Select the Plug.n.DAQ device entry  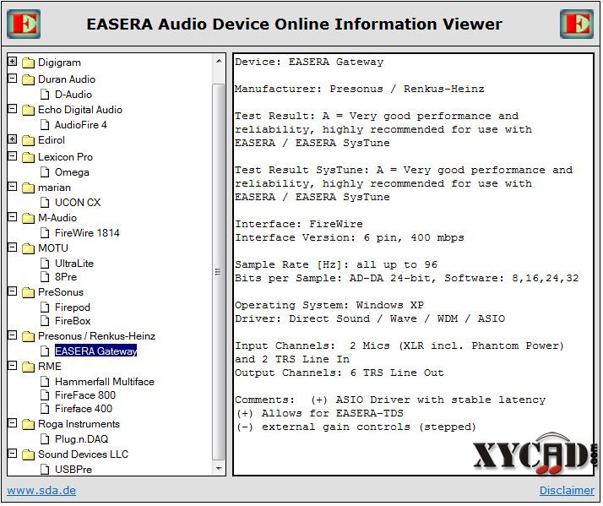coord(82,438)
